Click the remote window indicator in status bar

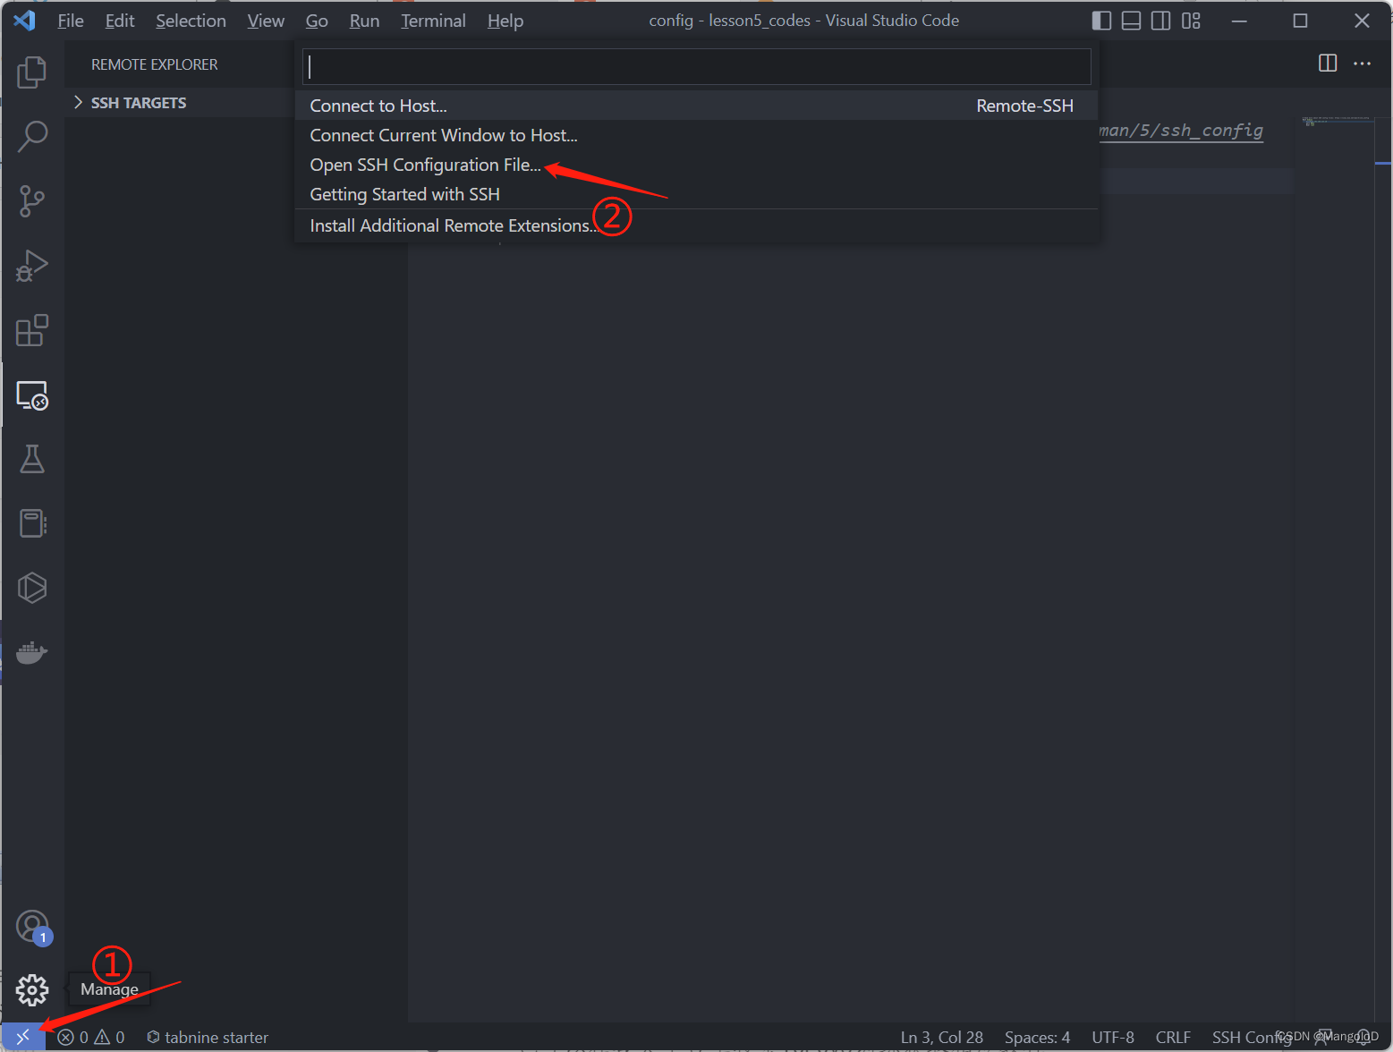(23, 1037)
